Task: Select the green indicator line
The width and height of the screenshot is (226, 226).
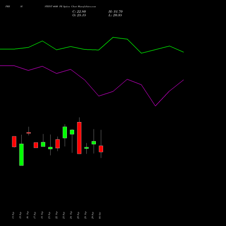Action: [92, 45]
